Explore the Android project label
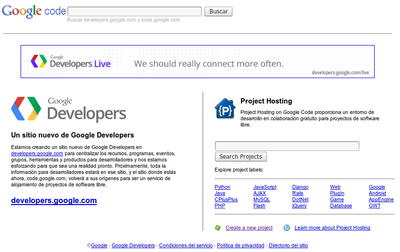Image resolution: width=400 pixels, height=252 pixels. click(377, 194)
